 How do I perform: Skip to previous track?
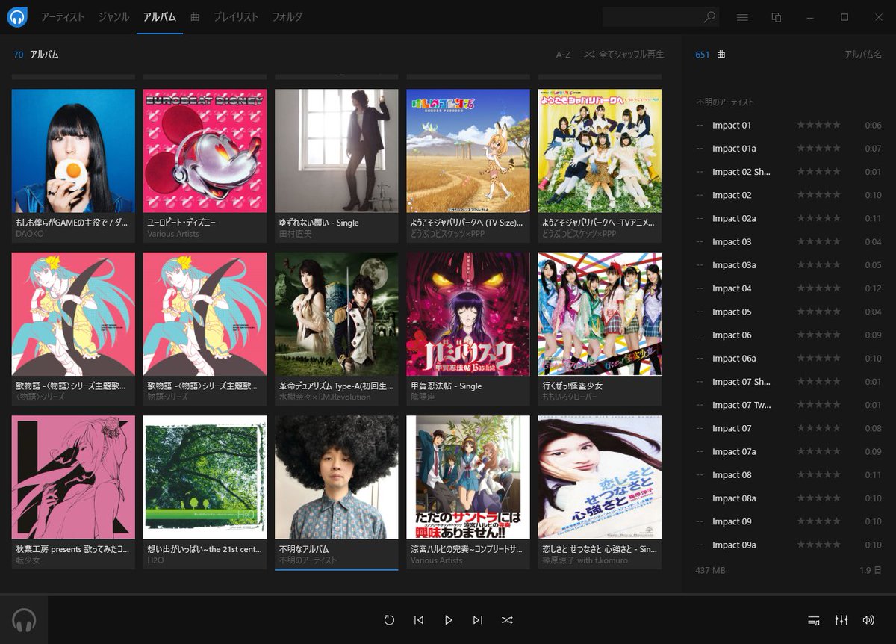click(419, 620)
